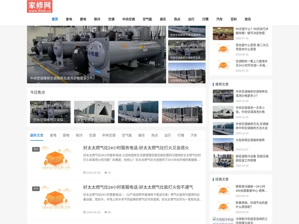Open 经典文章 link 冷库制冷机组膨胀阀的工作原理
This screenshot has width=299, height=224.
pos(252,221)
